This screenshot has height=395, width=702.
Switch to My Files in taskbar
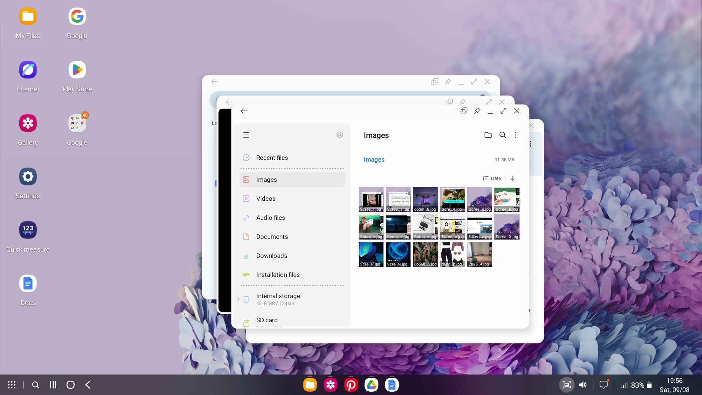[x=310, y=385]
